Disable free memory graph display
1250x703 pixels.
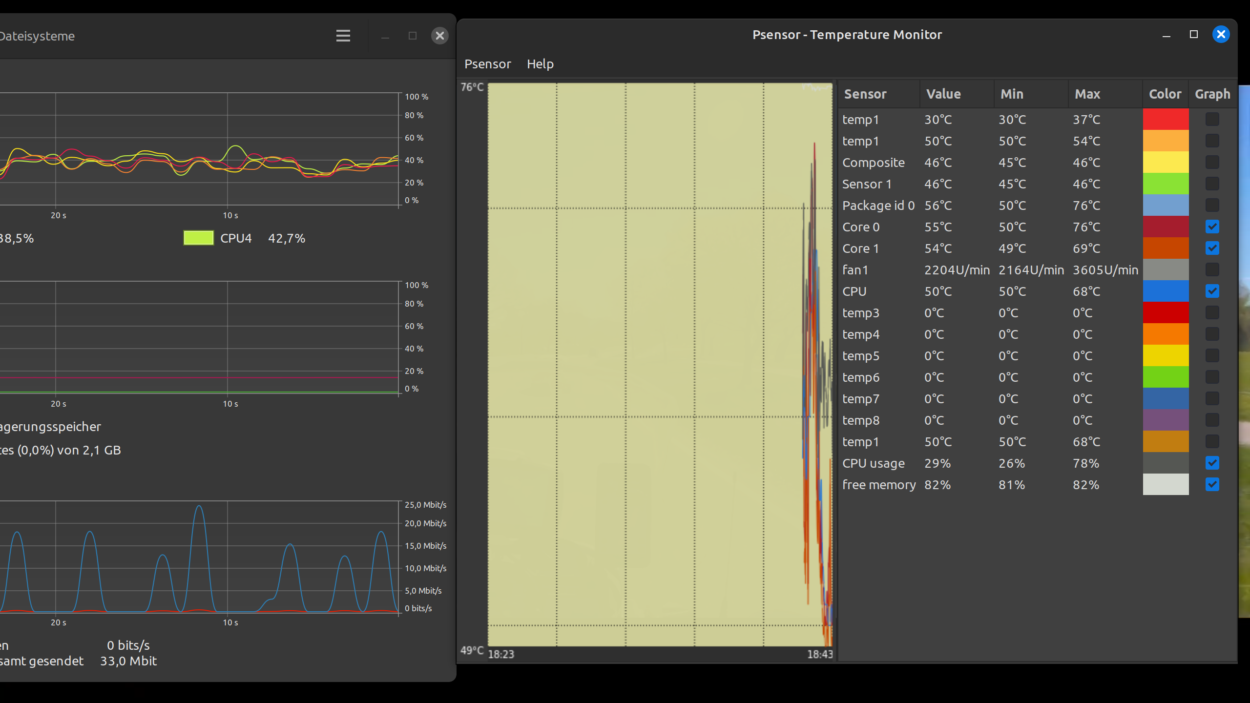click(x=1212, y=485)
